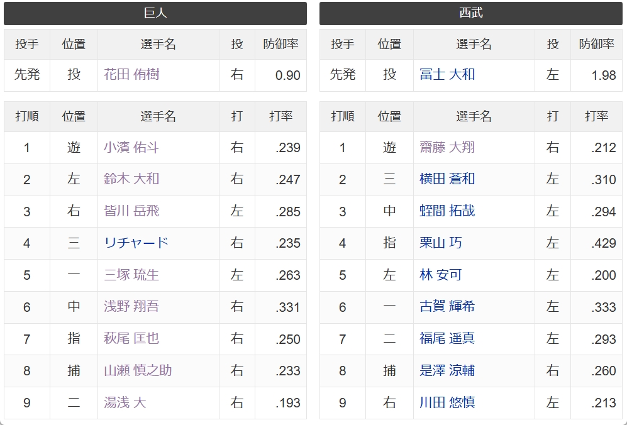This screenshot has height=425, width=627.
Task: Click player name 小濱 佑斗
Action: point(131,148)
